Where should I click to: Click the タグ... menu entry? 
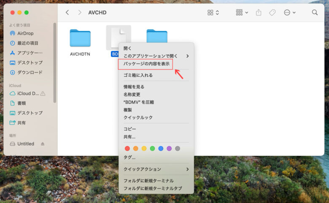coord(129,157)
